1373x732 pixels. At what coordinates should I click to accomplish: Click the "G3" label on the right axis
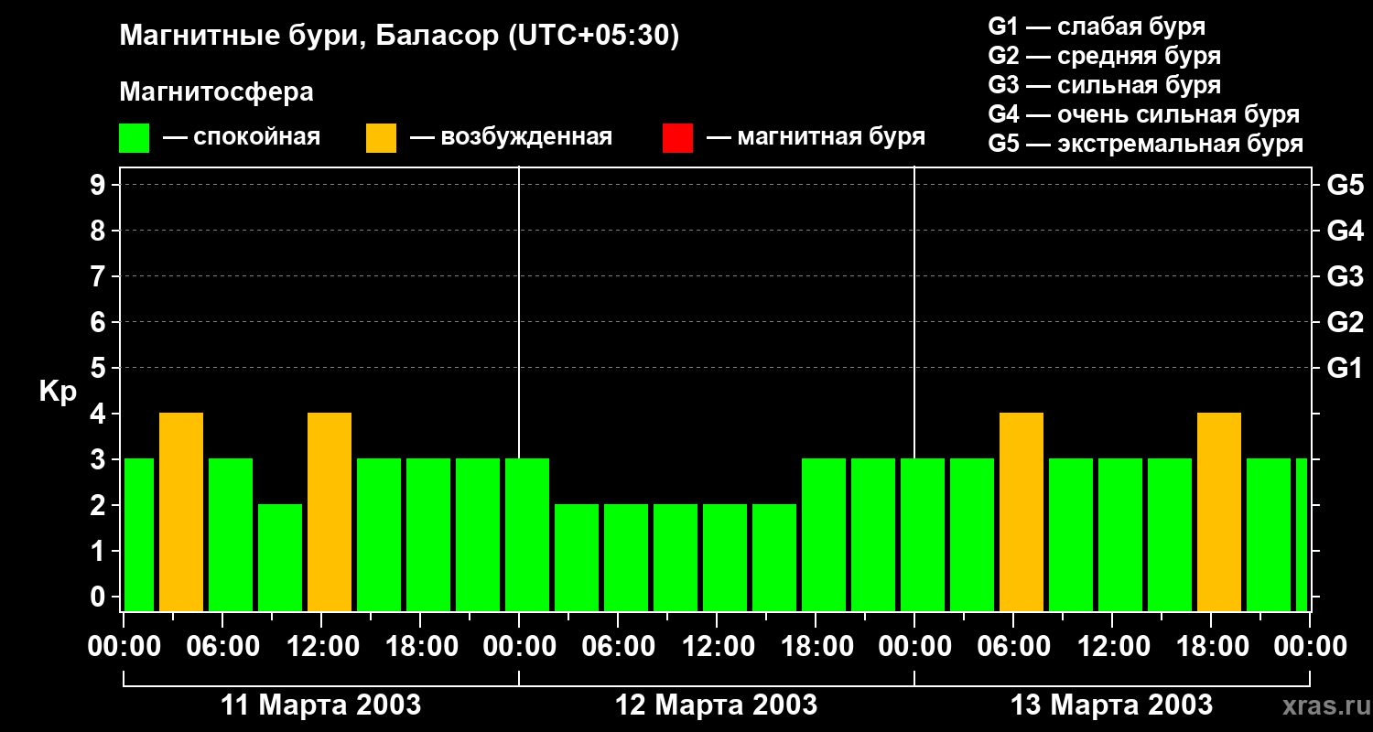tap(1346, 277)
